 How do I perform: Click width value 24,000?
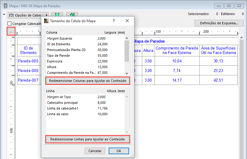tap(103, 44)
